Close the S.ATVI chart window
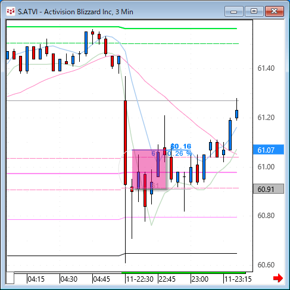 pyautogui.click(x=275, y=12)
